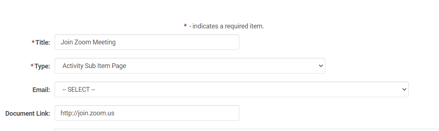Image resolution: width=439 pixels, height=131 pixels.
Task: Click the "indicates a required item" note
Action: [228, 26]
